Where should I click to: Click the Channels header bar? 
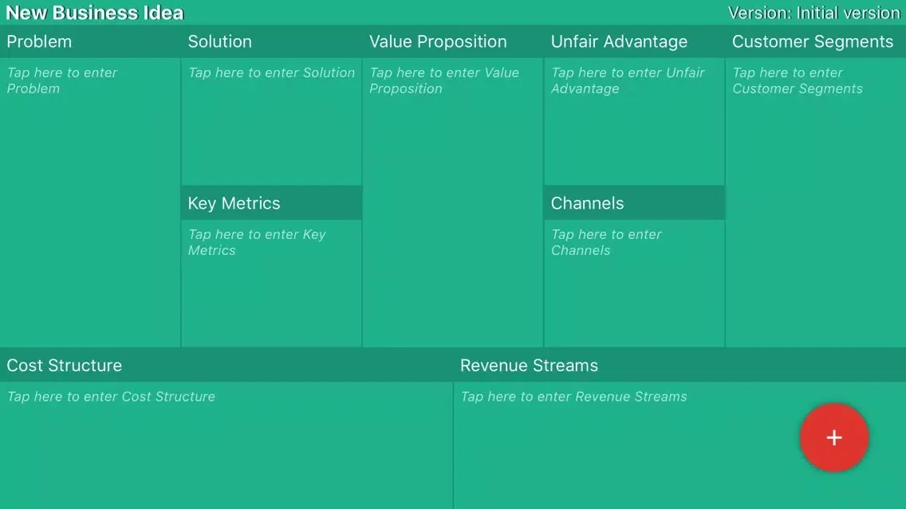coord(588,203)
